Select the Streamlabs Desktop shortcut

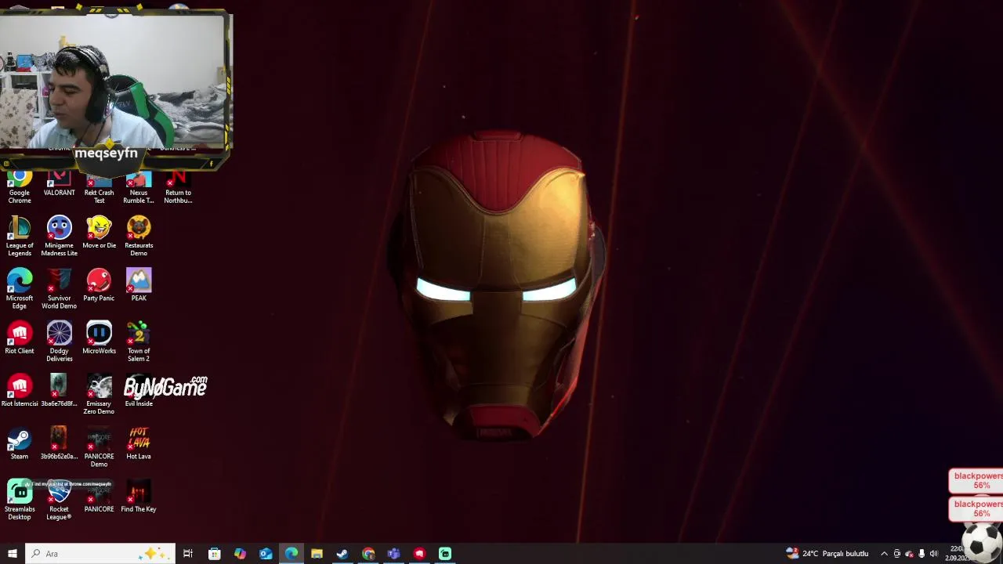(x=20, y=499)
